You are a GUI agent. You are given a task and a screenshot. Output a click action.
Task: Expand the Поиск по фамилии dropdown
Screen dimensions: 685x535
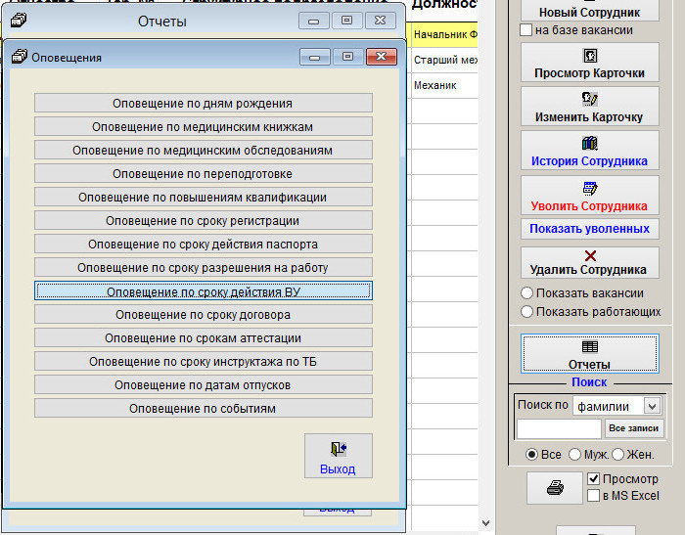pos(653,405)
